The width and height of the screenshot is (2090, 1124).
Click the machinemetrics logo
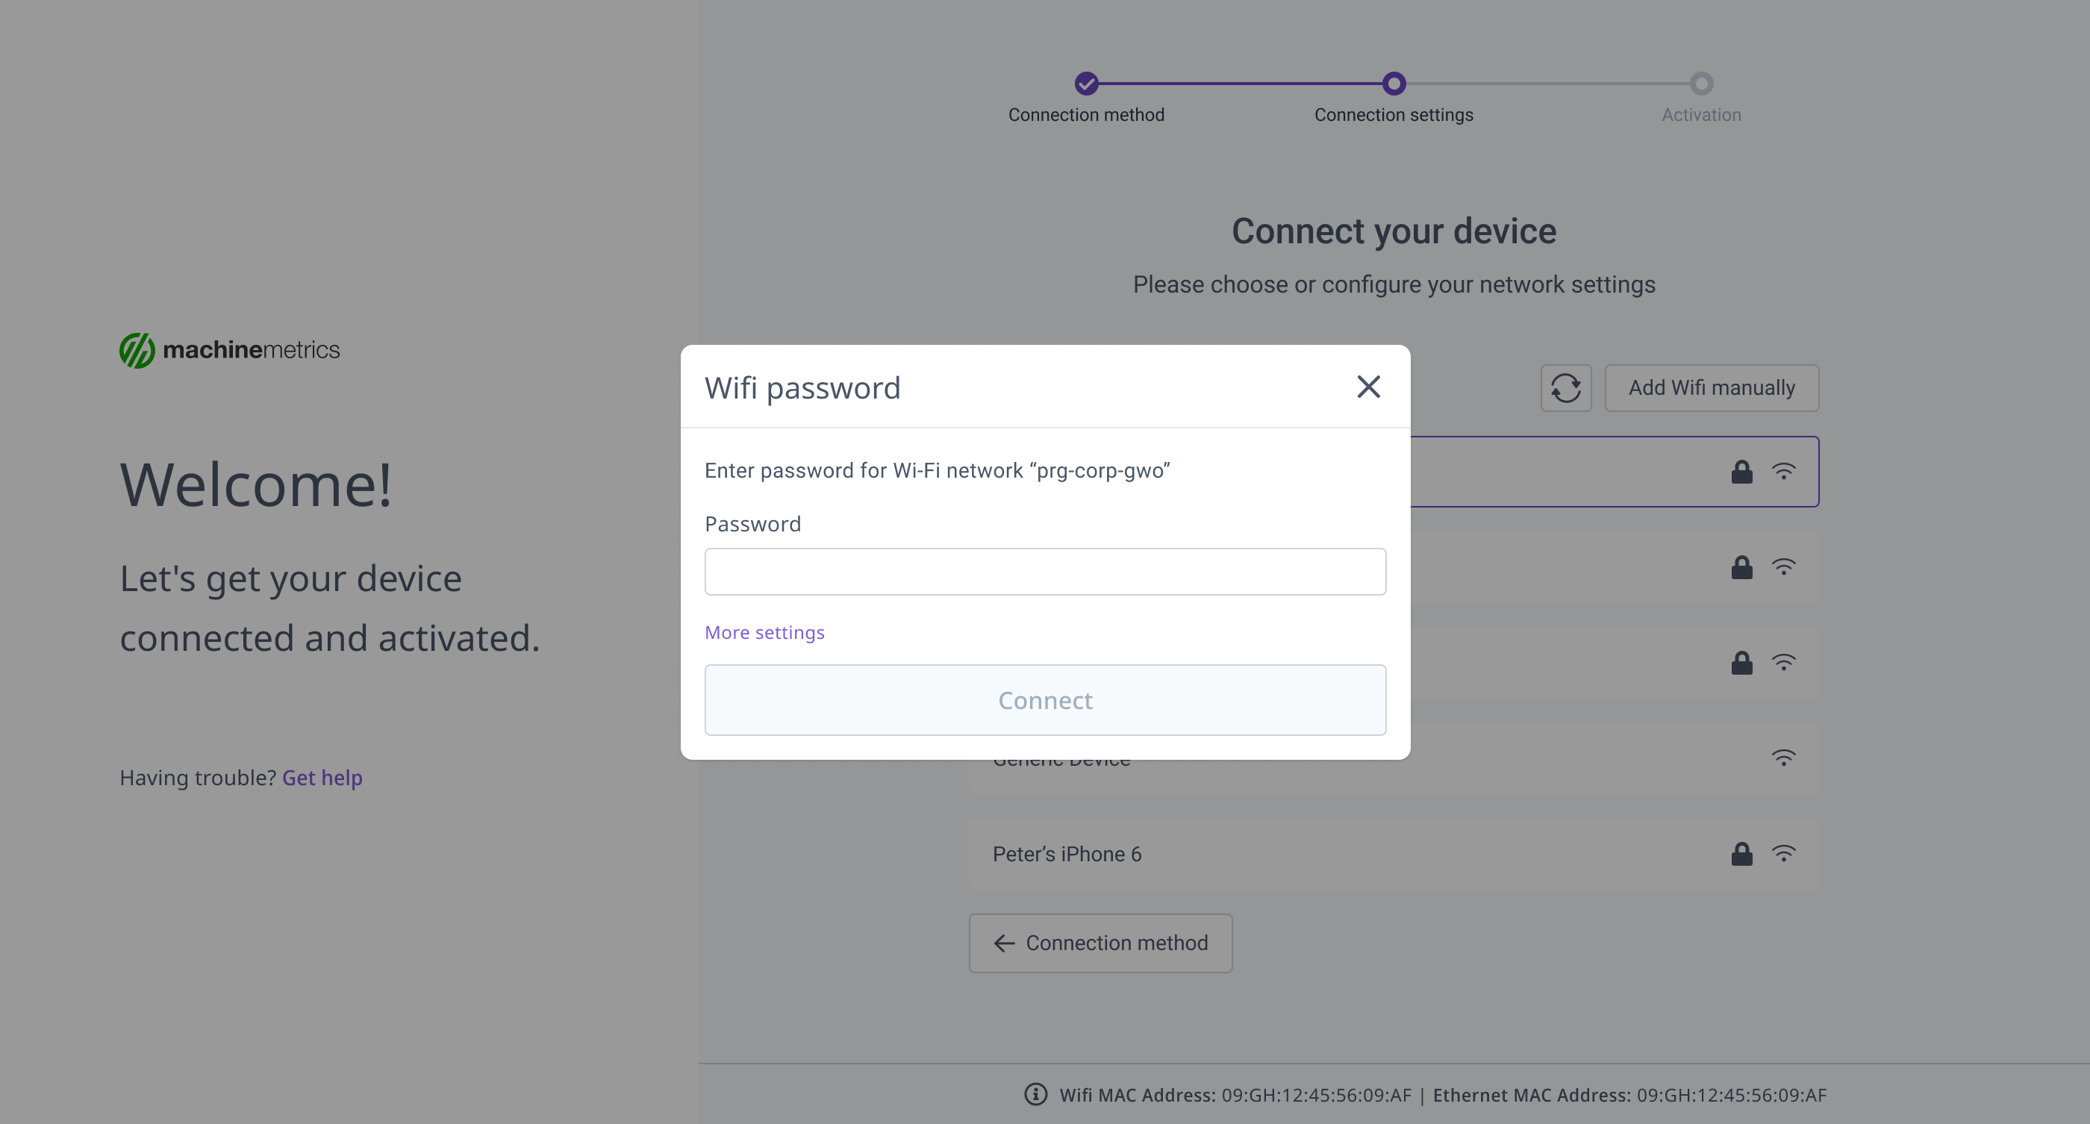point(230,349)
